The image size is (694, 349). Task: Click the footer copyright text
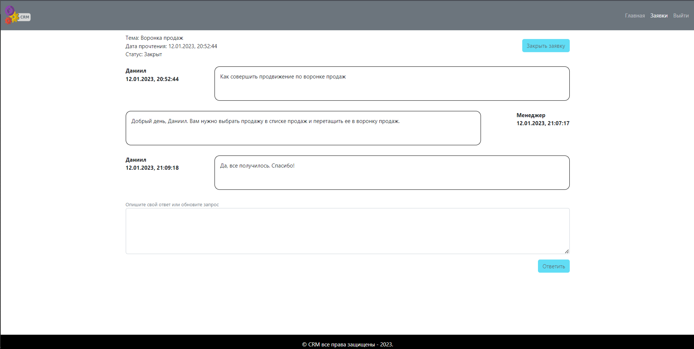click(347, 344)
